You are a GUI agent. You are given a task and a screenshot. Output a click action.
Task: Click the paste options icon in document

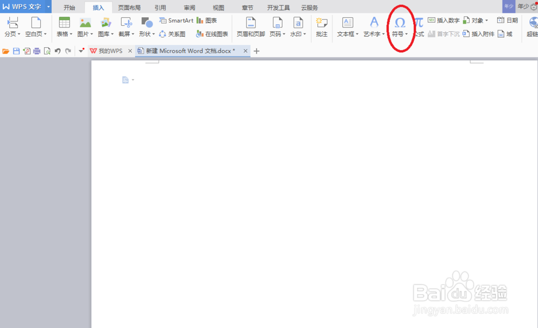coord(125,80)
